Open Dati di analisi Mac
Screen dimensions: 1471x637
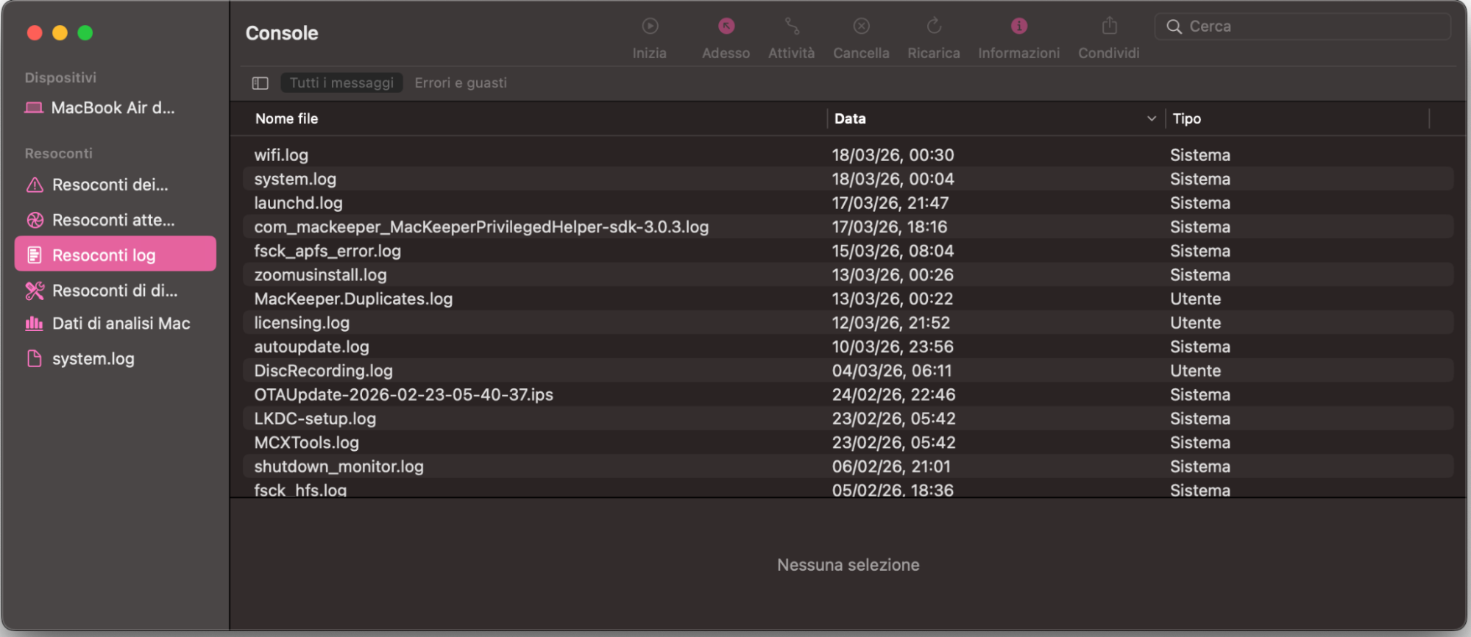click(x=116, y=323)
